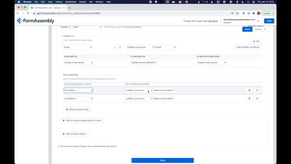Image resolution: width=291 pixels, height=164 pixels.
Task: Open the macOS Do Not Disturb moon icon
Action: click(243, 2)
